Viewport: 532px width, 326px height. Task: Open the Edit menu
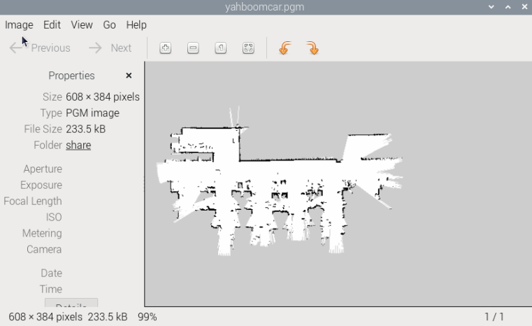52,24
